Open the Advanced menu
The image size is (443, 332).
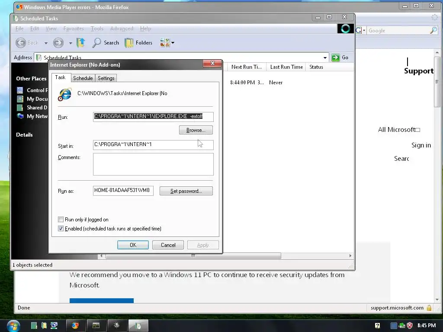click(122, 29)
